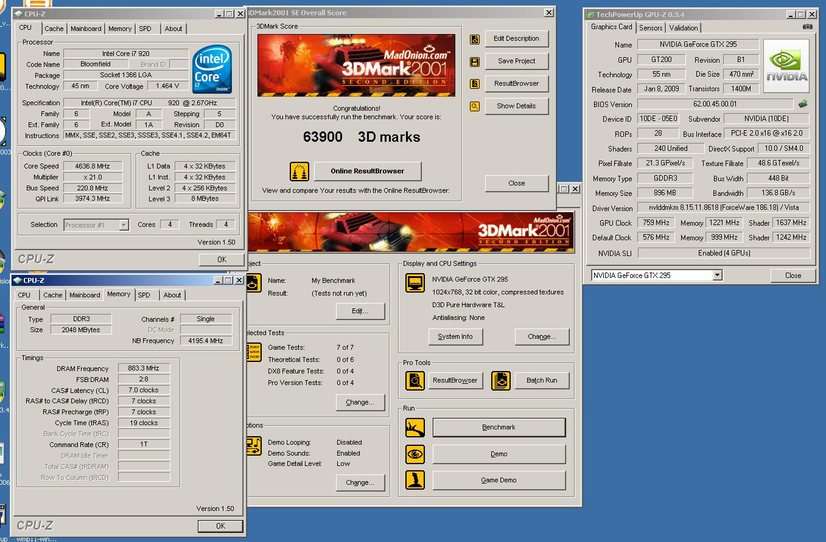Click the CAS# Latency value 7.0 clocks
The width and height of the screenshot is (826, 542).
(144, 391)
